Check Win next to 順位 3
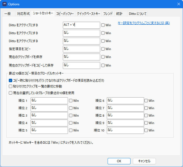183x167 pixels. pyautogui.click(x=71, y=115)
